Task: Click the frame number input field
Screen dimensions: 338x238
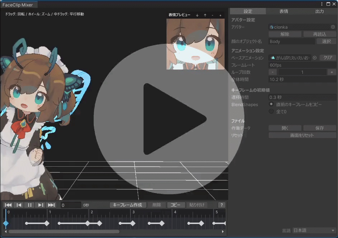Action: 71,205
